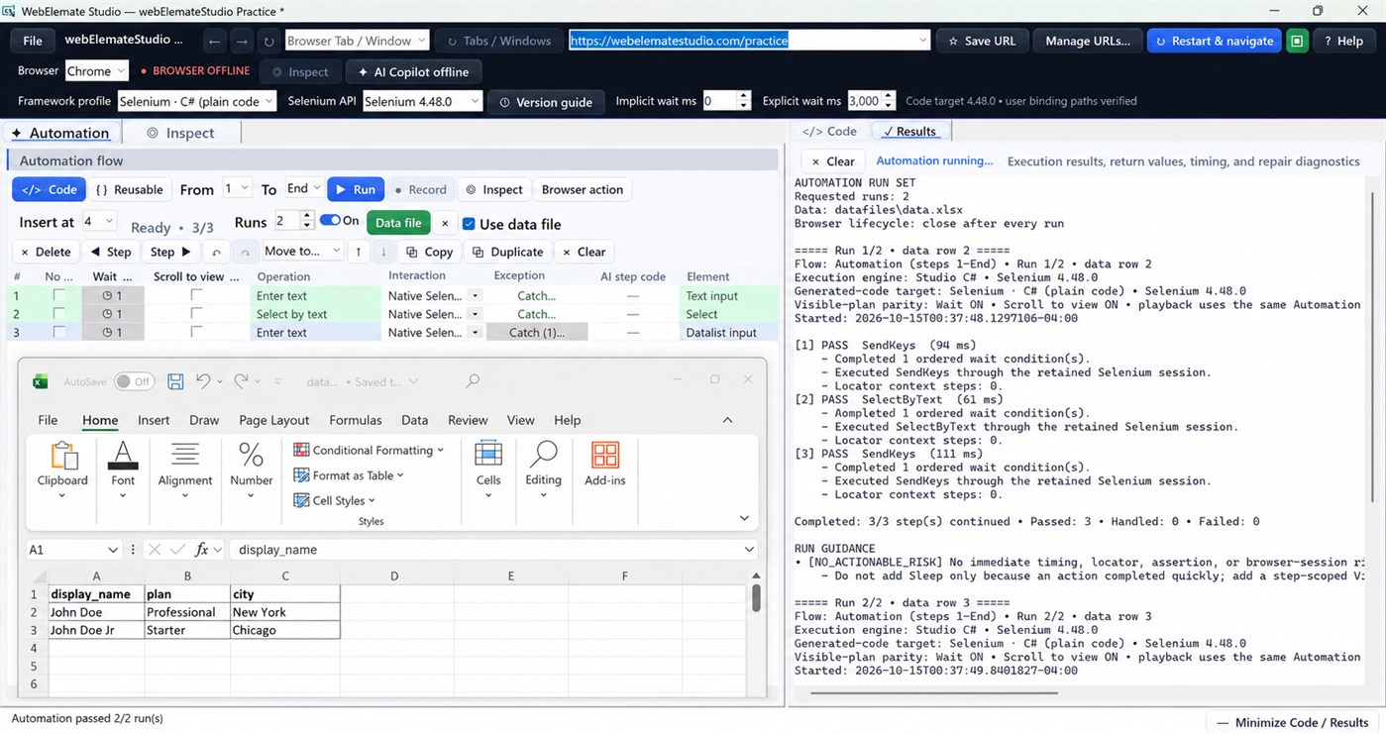Click the Restart & navigate button
Image resolution: width=1386 pixels, height=734 pixels.
coord(1213,42)
